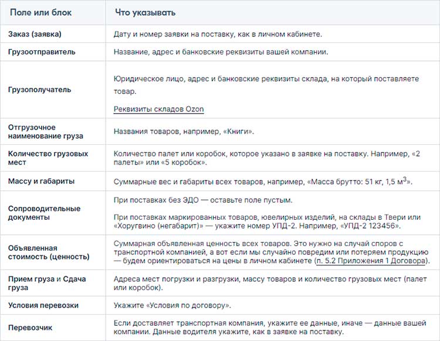Select the «Массу и габариты» row label
This screenshot has height=341, width=440.
click(x=41, y=181)
